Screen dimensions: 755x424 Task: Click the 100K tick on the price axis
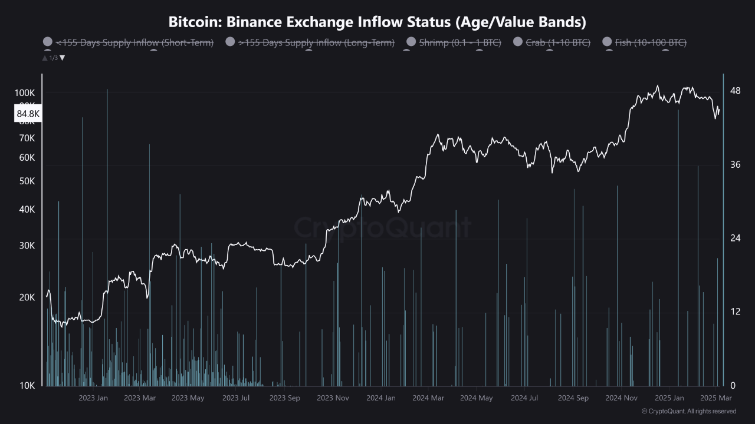pos(25,93)
